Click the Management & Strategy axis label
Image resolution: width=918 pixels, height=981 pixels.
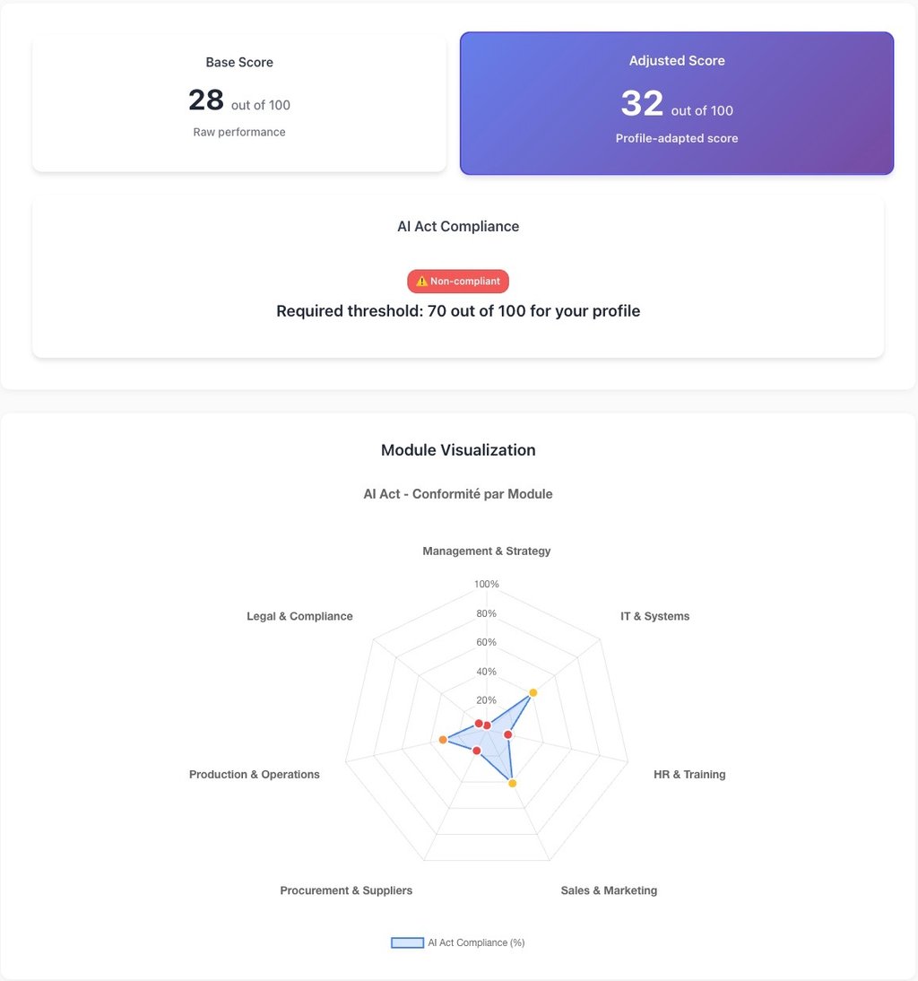(487, 551)
